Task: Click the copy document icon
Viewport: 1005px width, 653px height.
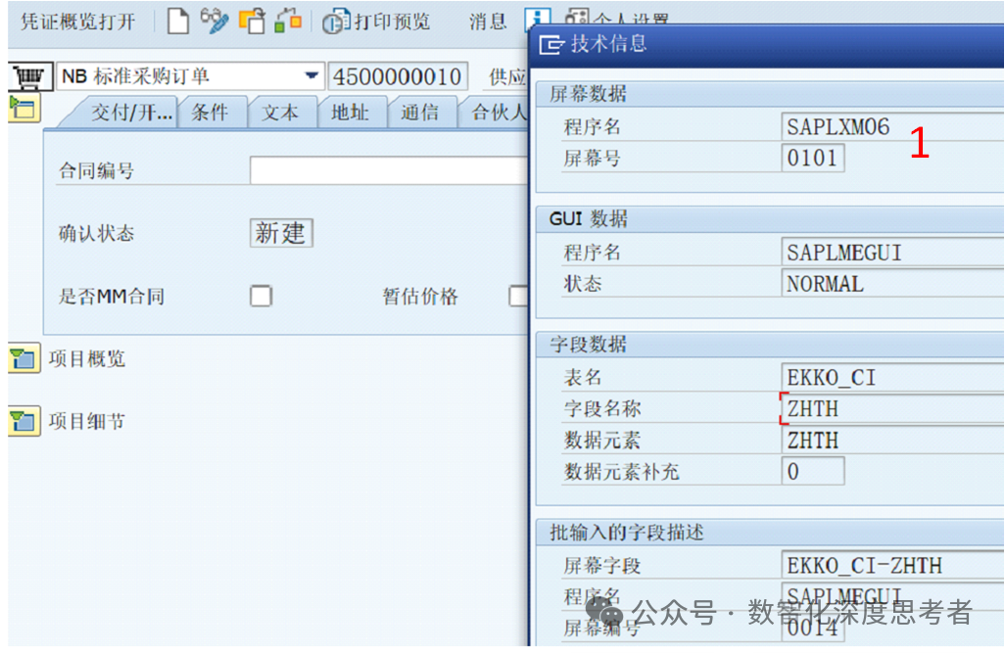Action: 253,21
